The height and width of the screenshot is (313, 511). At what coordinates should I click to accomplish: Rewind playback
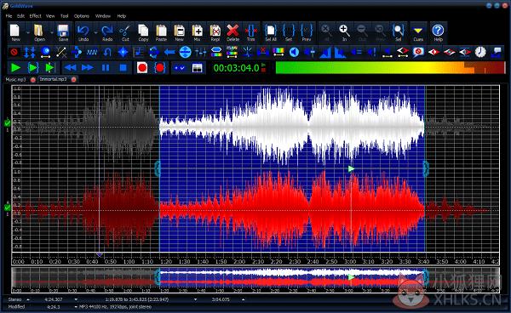[70, 68]
